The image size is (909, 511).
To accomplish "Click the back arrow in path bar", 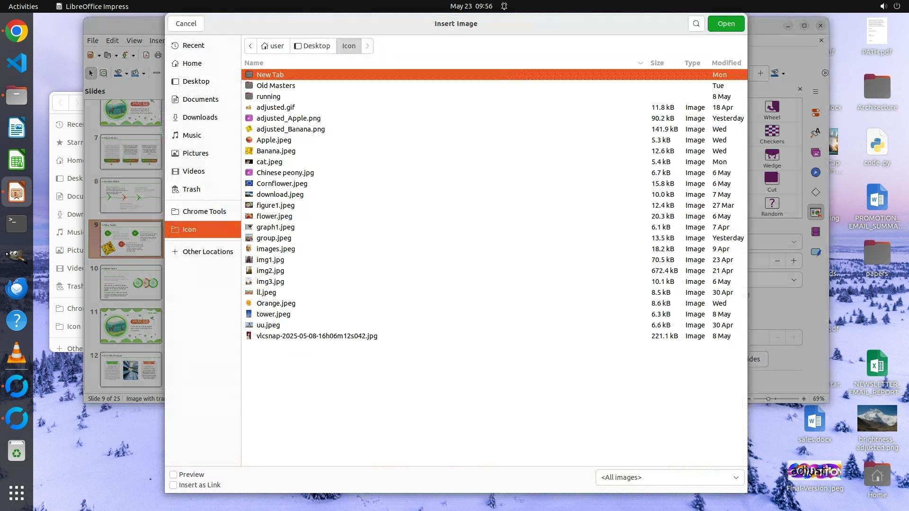I will point(250,46).
